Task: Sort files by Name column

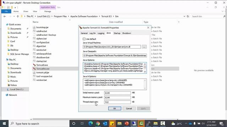Action: (x=35, y=22)
